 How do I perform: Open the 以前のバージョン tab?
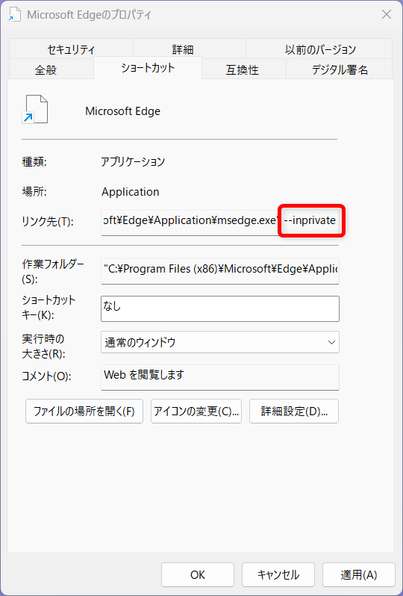[320, 49]
